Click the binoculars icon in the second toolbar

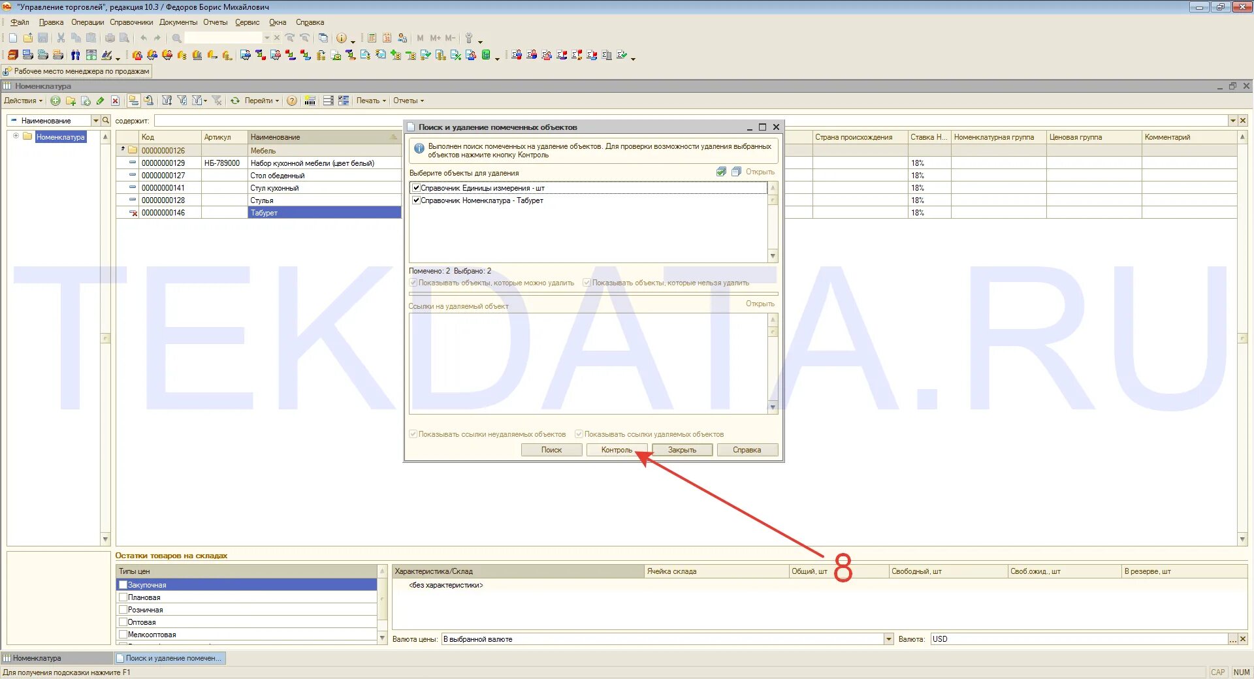(76, 55)
